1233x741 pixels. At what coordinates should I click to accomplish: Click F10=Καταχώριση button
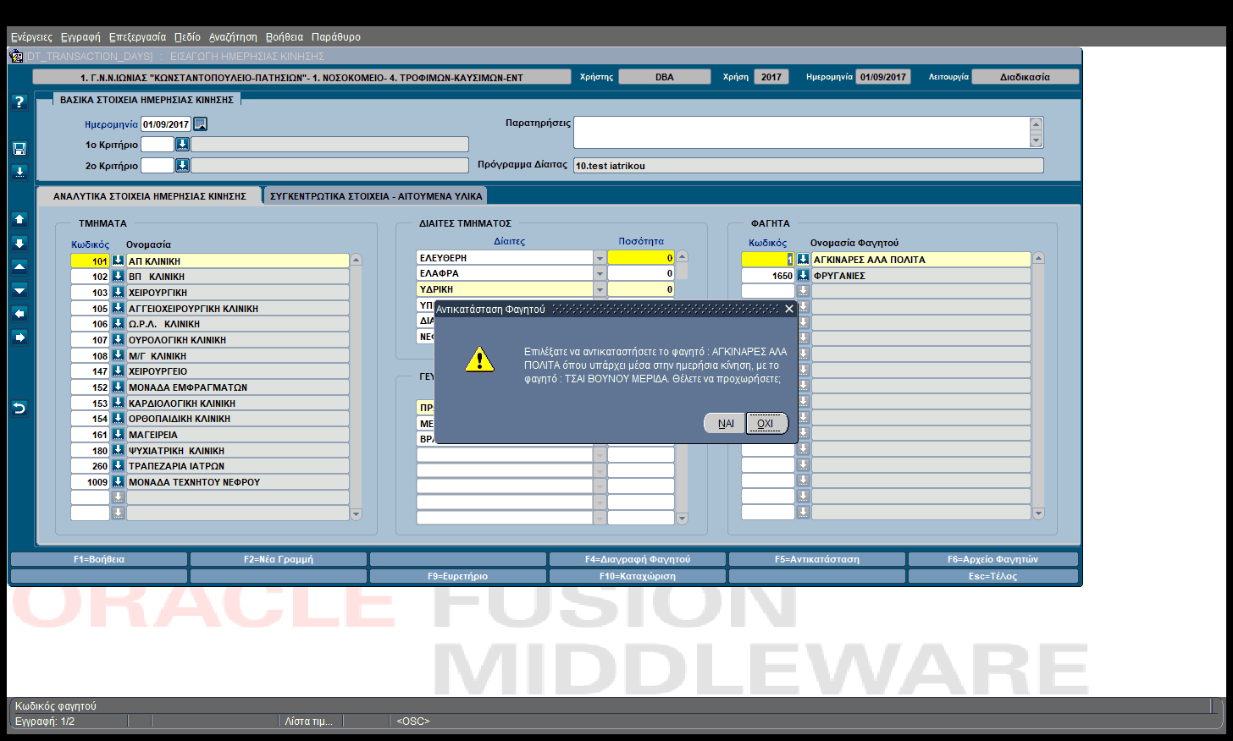[x=638, y=576]
